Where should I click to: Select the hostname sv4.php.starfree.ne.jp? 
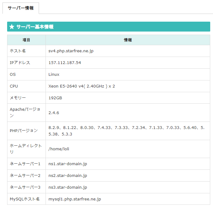[x=71, y=51]
